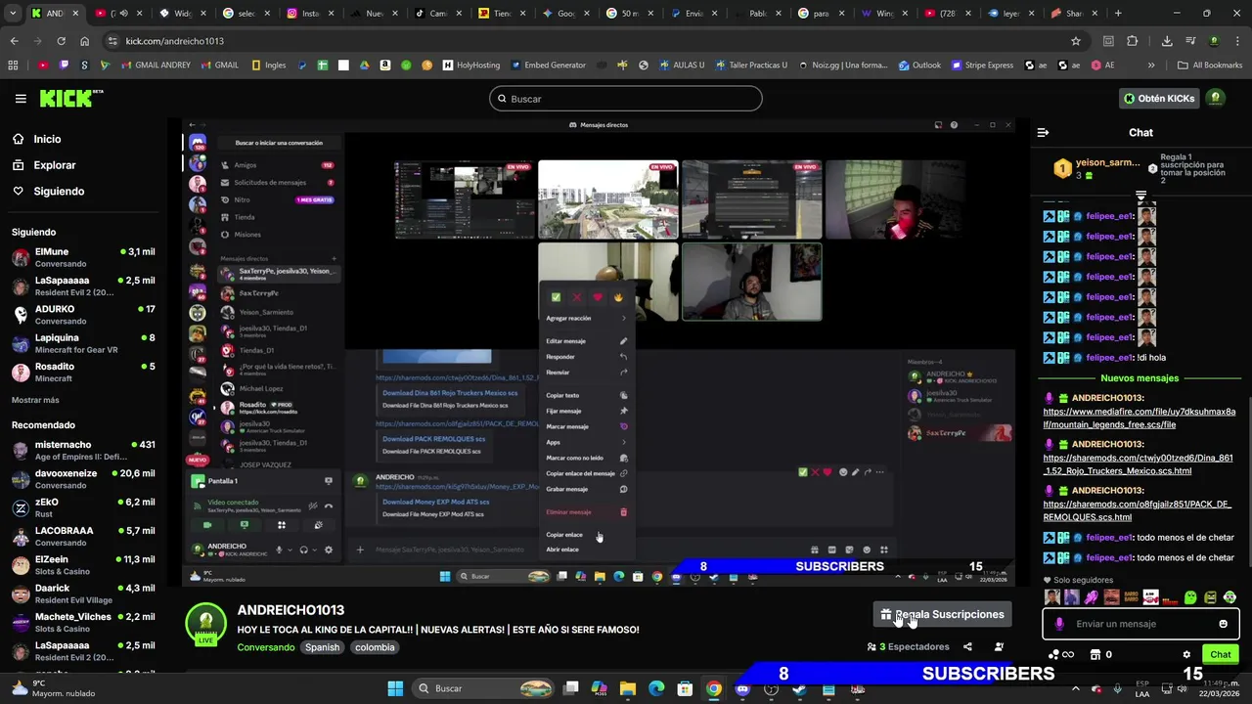Reload the page with refresh icon
The height and width of the screenshot is (704, 1252).
61,41
